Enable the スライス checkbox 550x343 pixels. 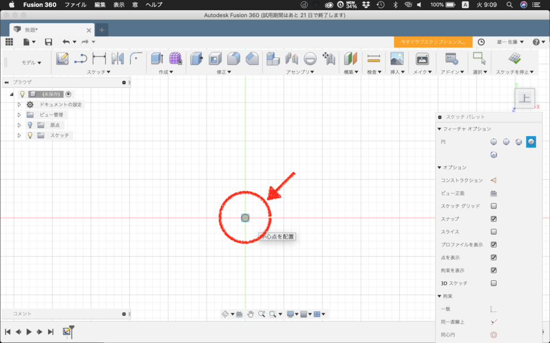(494, 232)
